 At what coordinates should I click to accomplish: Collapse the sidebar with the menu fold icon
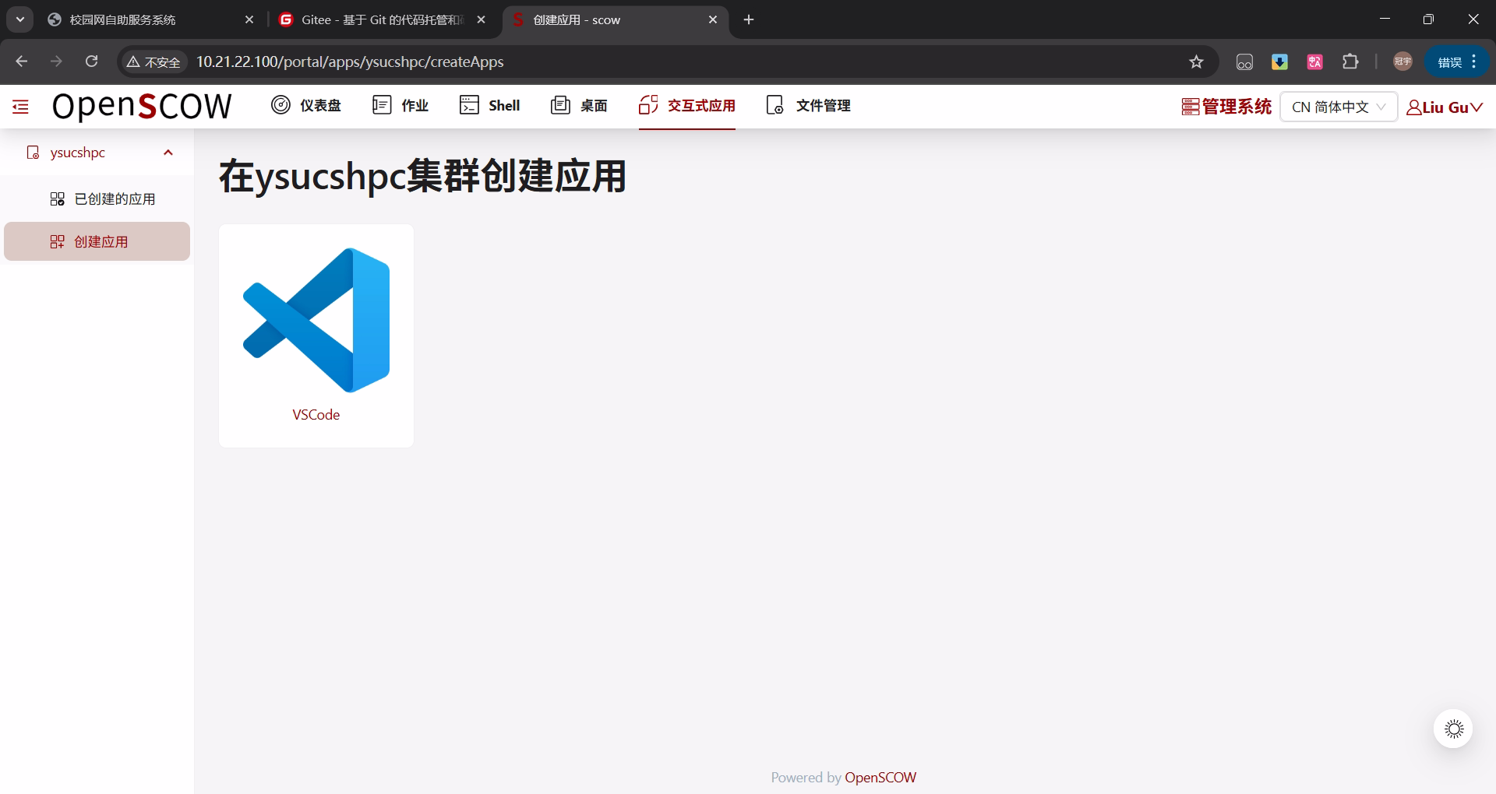point(21,107)
